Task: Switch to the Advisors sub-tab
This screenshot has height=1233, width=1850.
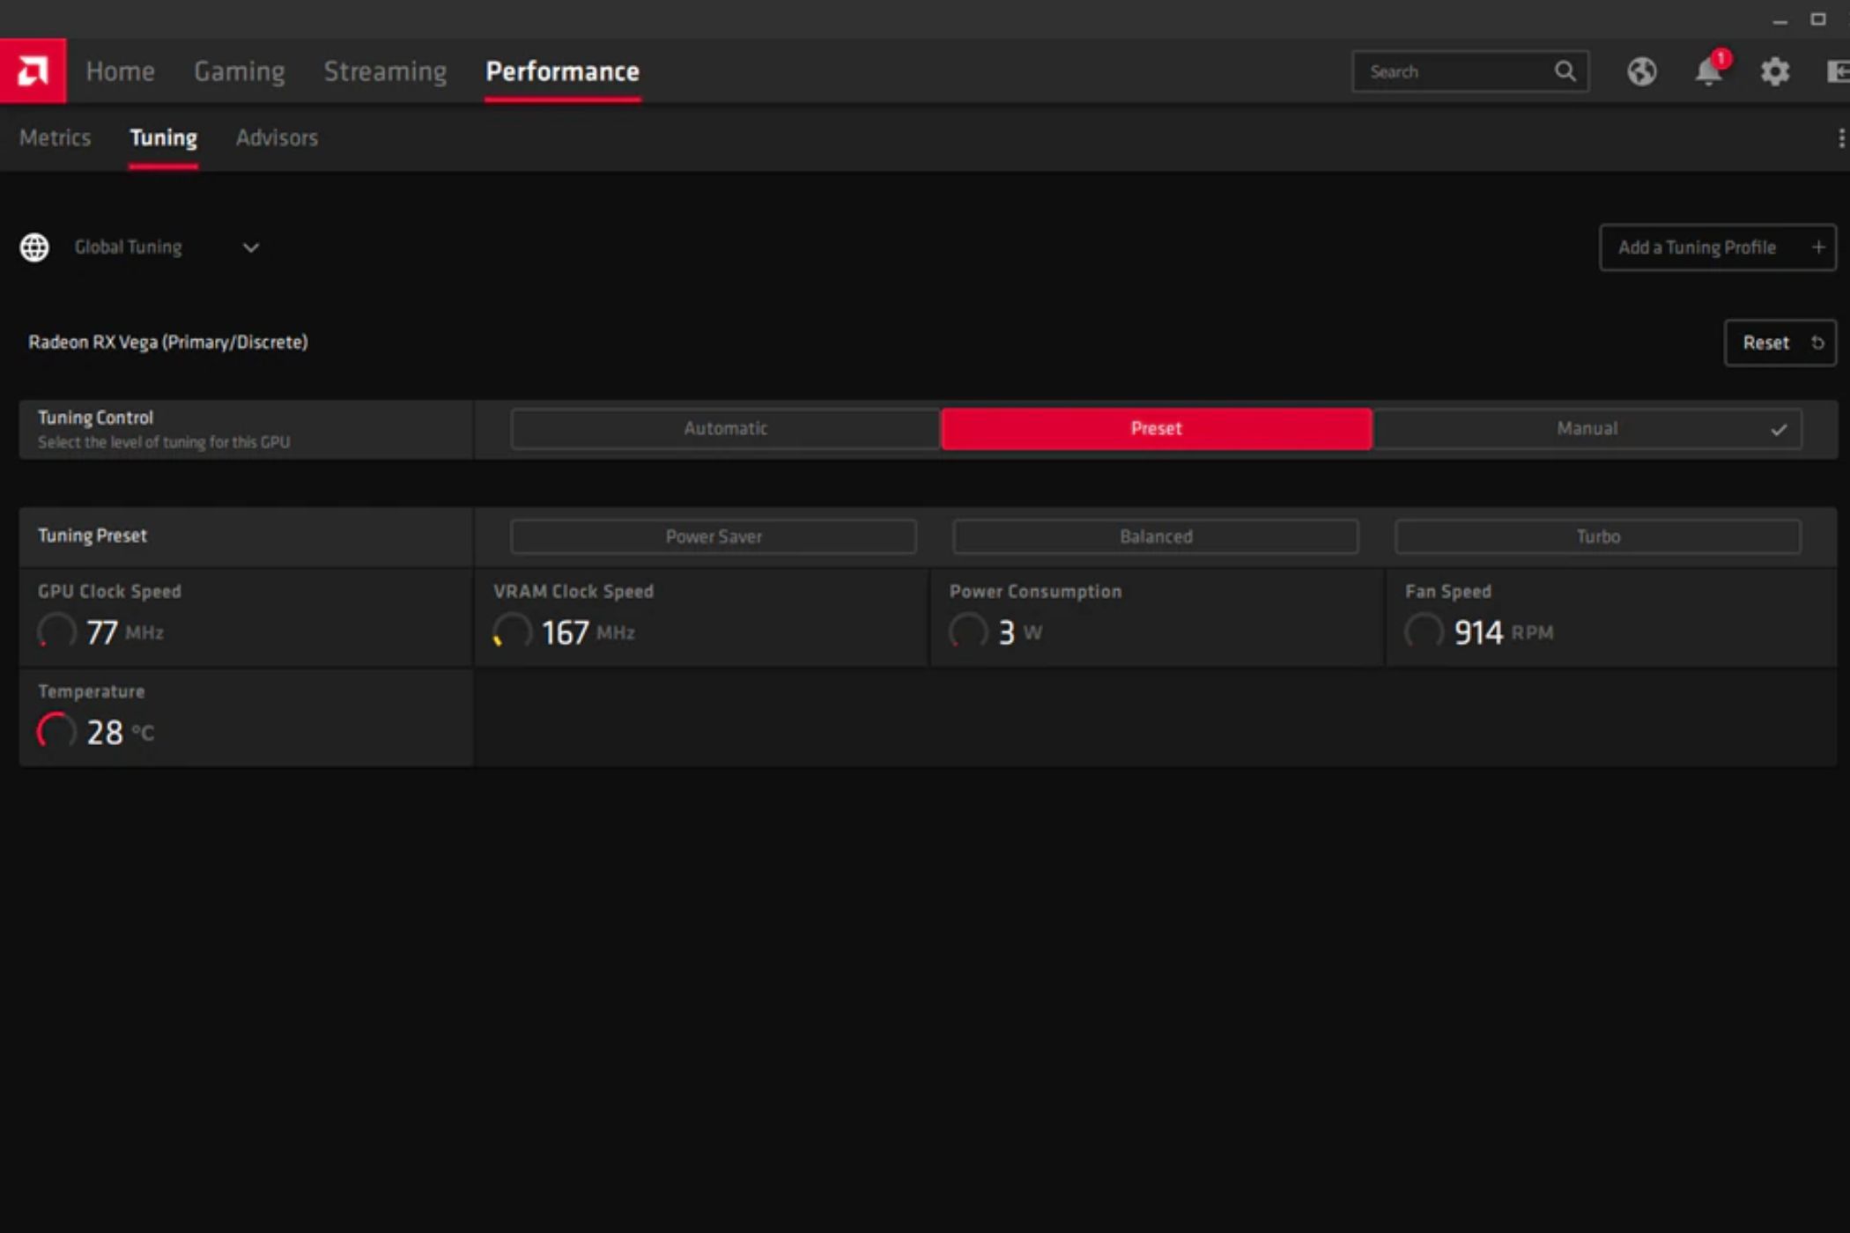Action: pos(277,138)
